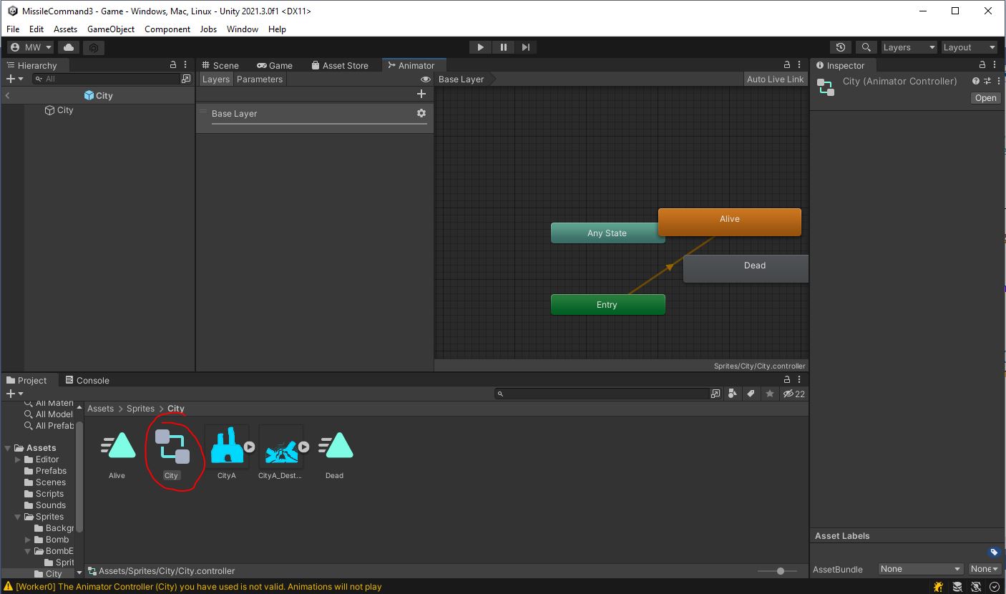Open the Layers dropdown

tap(909, 47)
